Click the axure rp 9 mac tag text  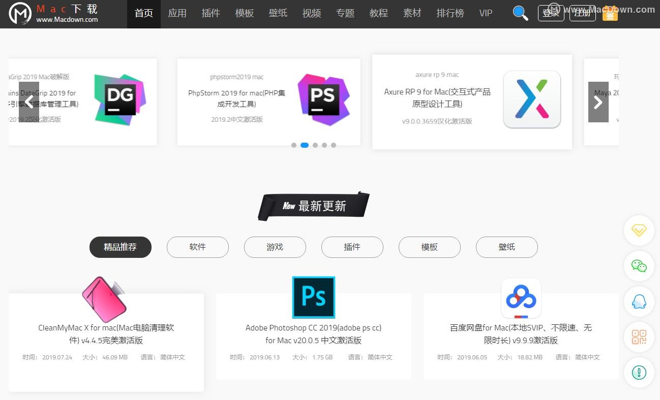pos(437,75)
